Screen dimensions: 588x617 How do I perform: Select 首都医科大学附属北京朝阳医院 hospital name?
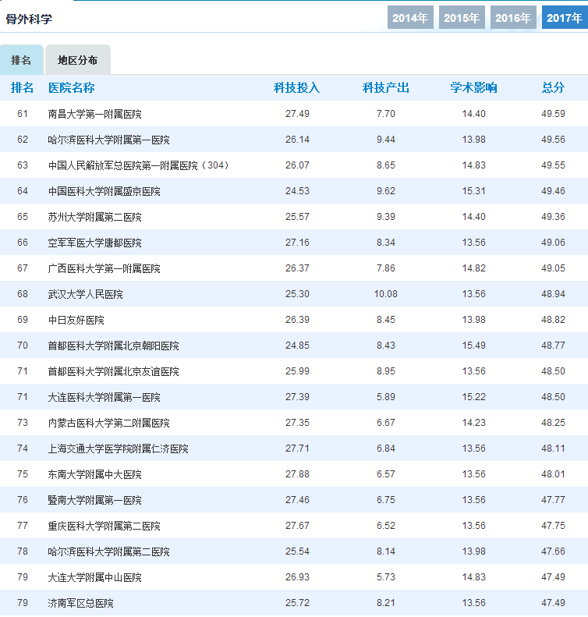coord(113,346)
